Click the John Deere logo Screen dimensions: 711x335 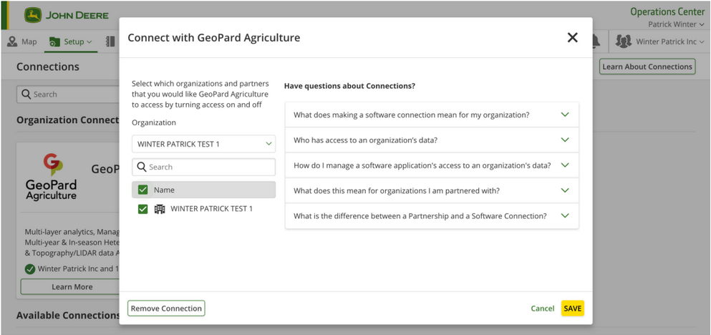[33, 15]
